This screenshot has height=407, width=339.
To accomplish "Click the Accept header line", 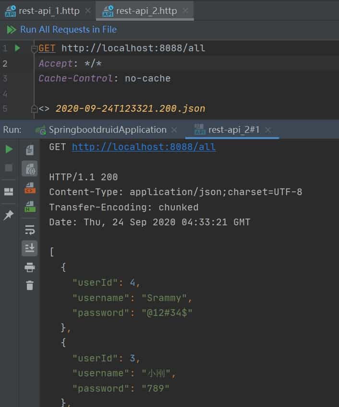I will tap(70, 63).
